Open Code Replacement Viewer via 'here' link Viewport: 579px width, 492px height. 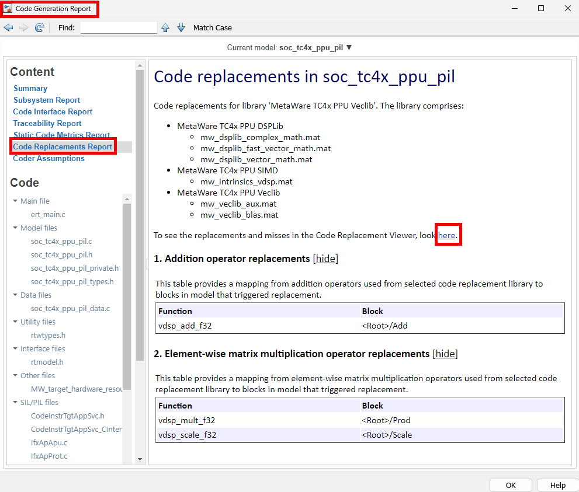pos(446,235)
